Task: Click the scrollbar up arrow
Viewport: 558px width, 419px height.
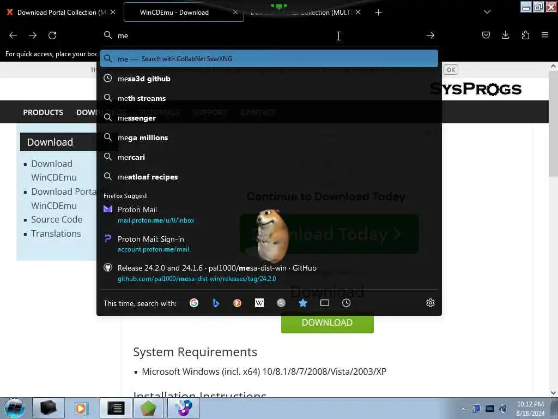Action: point(553,66)
